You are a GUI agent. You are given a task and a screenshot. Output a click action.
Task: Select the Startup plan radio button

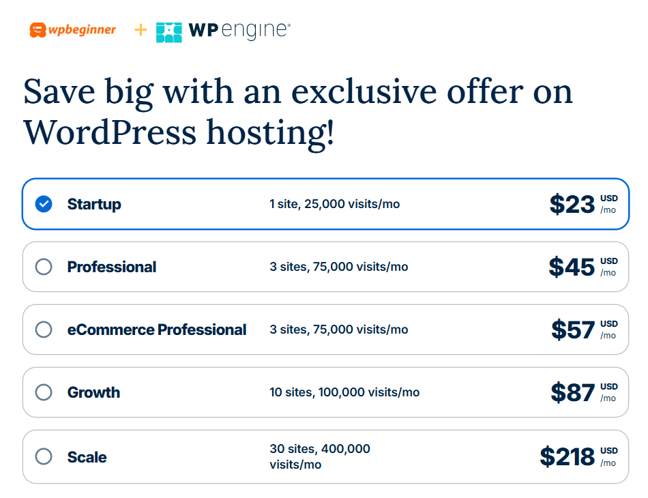coord(44,204)
